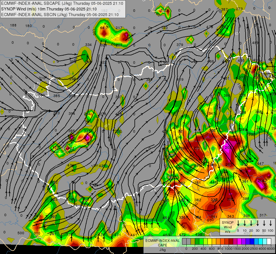Click the map value '479'
The image size is (276, 254).
tap(210, 27)
